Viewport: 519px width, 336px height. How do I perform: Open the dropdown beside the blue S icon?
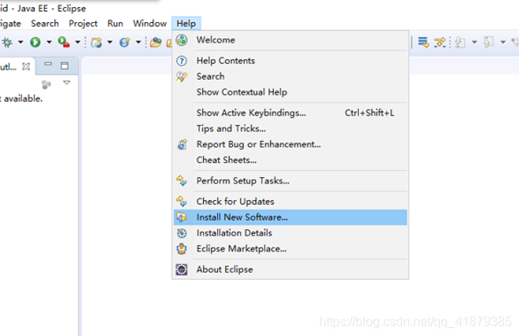(x=138, y=42)
